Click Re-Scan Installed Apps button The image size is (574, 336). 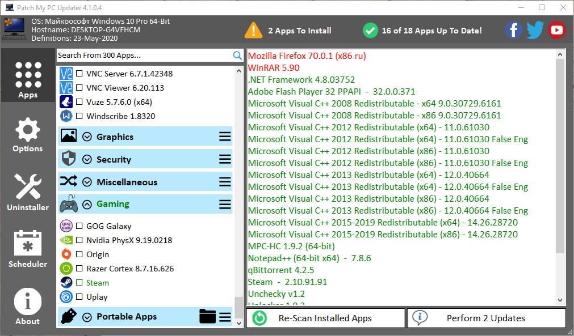(x=326, y=318)
